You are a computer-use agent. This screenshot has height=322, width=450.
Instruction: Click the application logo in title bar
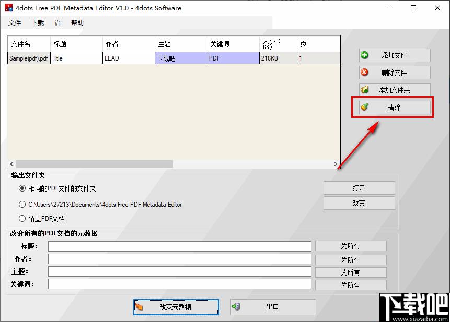pos(9,8)
